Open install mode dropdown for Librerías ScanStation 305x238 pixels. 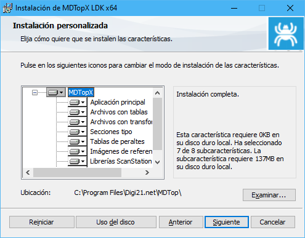point(78,161)
